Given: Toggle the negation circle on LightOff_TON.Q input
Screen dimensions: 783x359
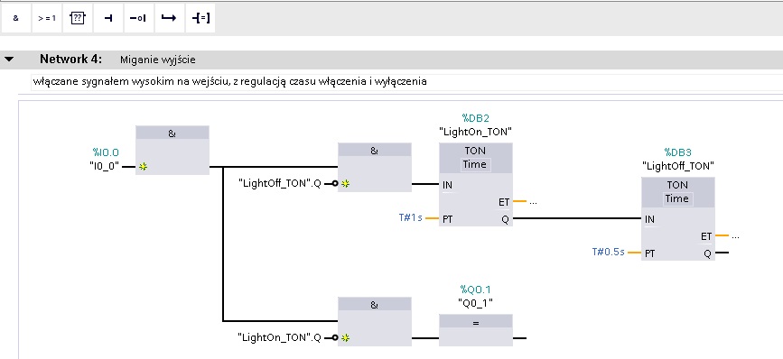Looking at the screenshot, I should [334, 184].
